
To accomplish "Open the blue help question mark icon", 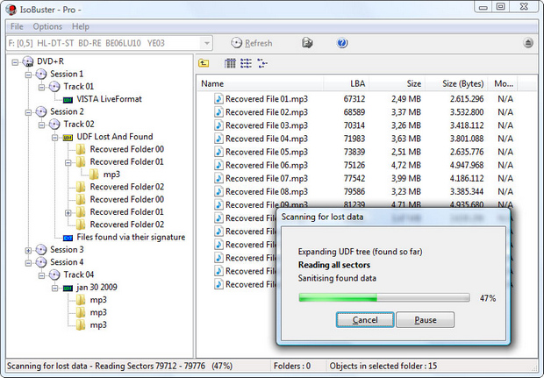I will point(341,43).
